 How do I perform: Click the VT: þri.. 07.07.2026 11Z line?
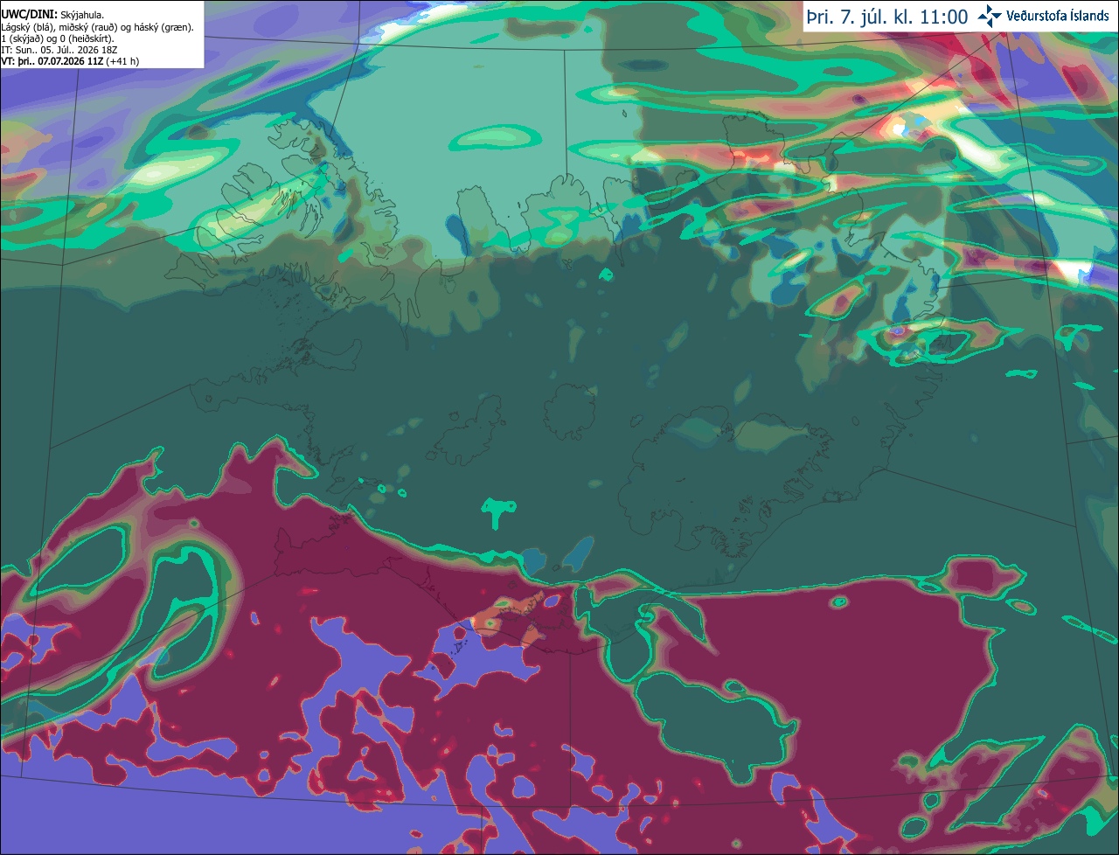70,61
